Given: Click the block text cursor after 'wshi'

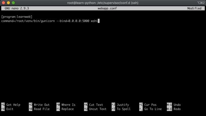Looking at the screenshot, I should click(x=99, y=21).
